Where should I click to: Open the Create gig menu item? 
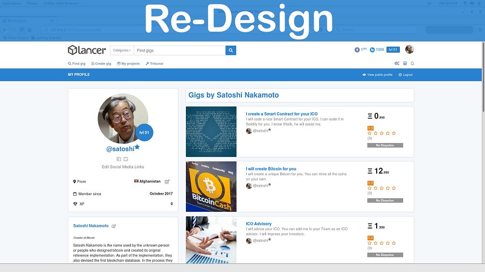101,63
